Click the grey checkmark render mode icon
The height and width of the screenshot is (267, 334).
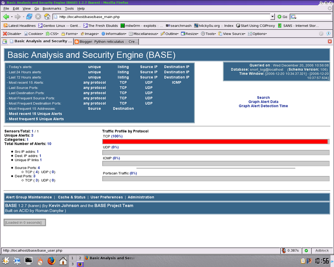(x=321, y=34)
